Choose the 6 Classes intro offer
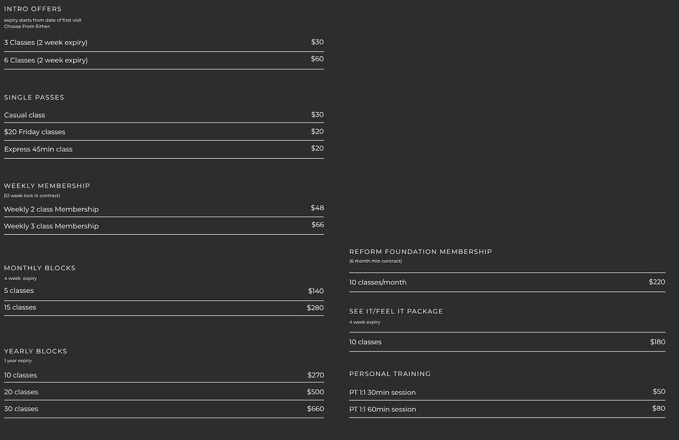679x440 pixels. point(164,60)
